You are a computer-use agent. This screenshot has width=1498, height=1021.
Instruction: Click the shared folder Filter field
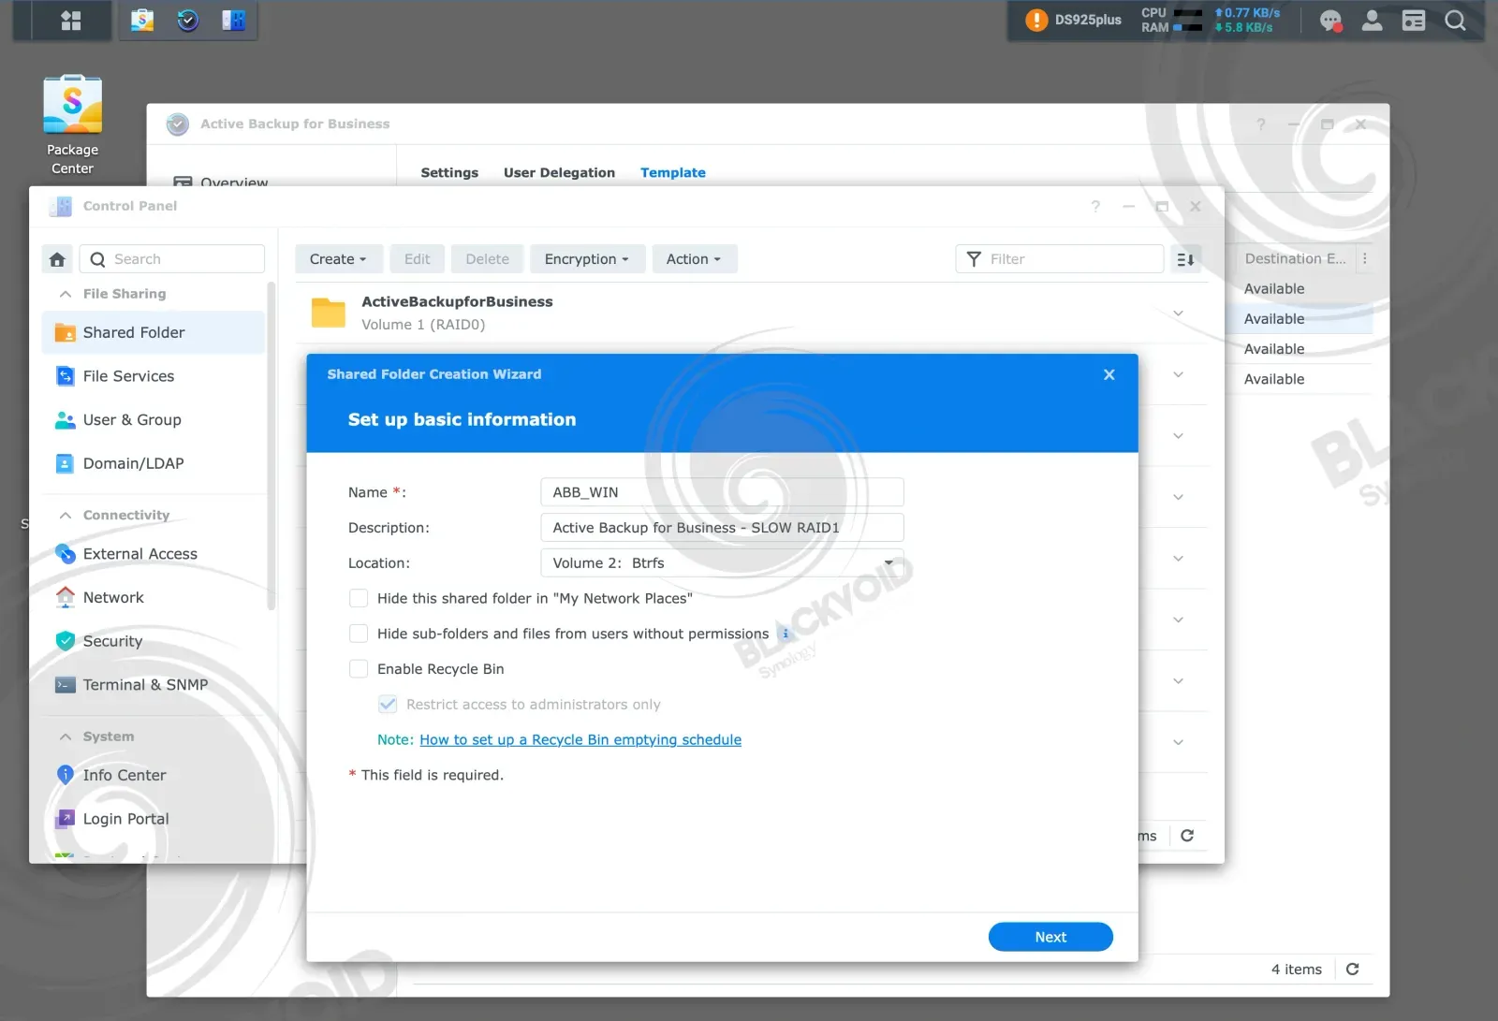pos(1060,259)
